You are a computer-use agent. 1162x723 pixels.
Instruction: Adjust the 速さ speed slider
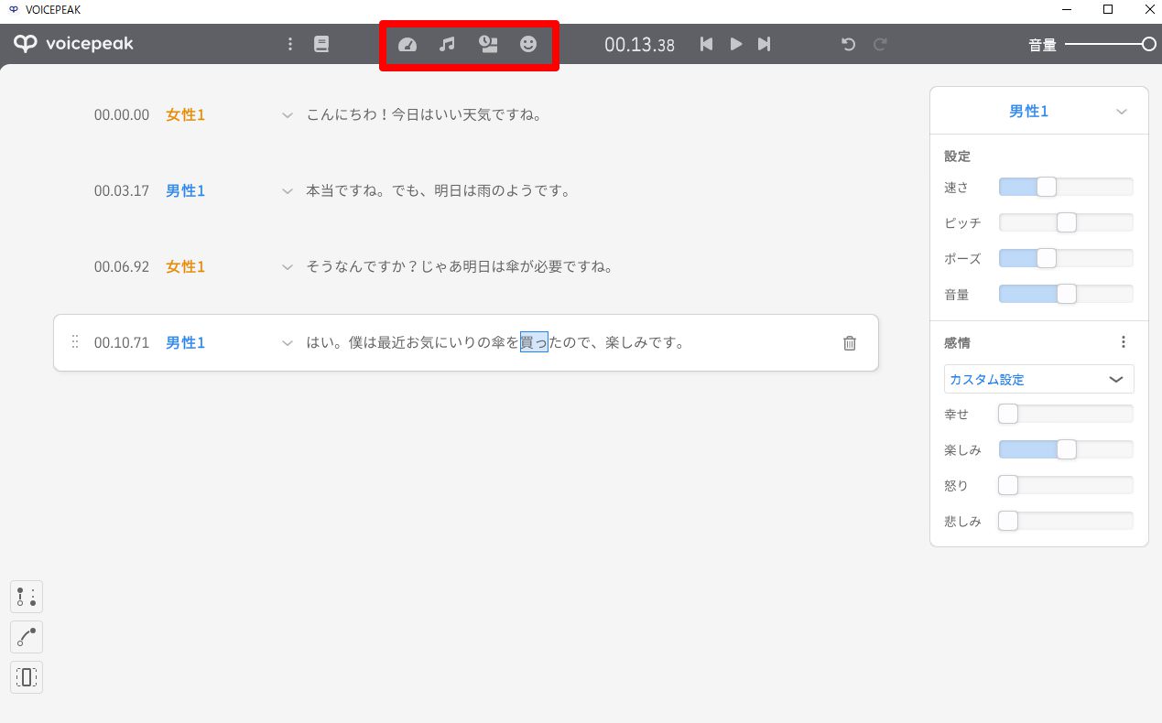1066,187
